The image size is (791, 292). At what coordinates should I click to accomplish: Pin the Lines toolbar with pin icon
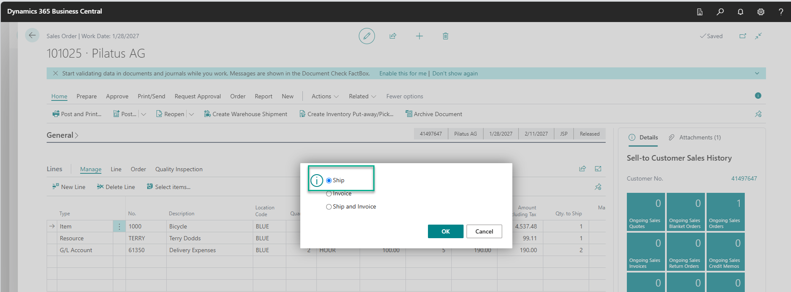tap(598, 187)
